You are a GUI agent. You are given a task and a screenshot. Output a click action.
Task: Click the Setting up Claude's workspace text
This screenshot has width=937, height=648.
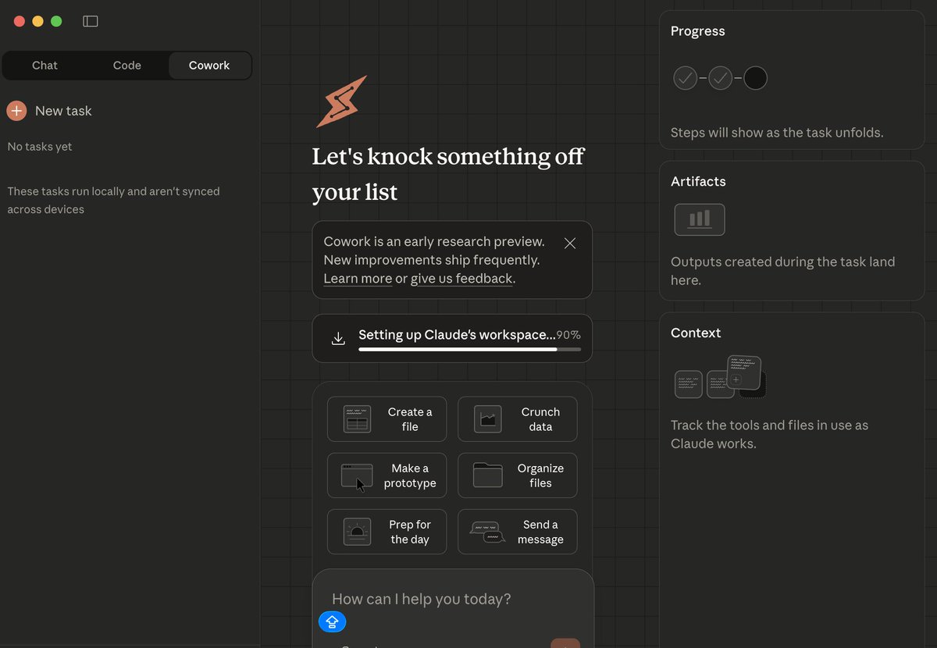tap(457, 335)
